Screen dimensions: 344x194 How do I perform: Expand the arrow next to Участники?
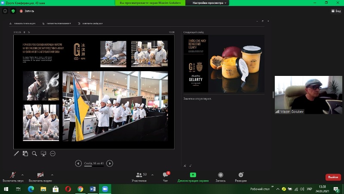152,174
